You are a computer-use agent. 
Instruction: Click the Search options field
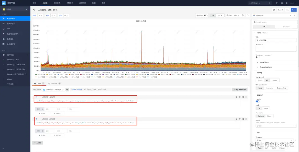(275, 22)
